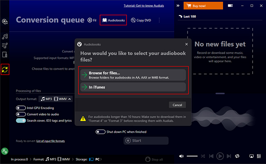The image size is (266, 164).
Task: Open the converter sidebar icon
Action: 5,69
